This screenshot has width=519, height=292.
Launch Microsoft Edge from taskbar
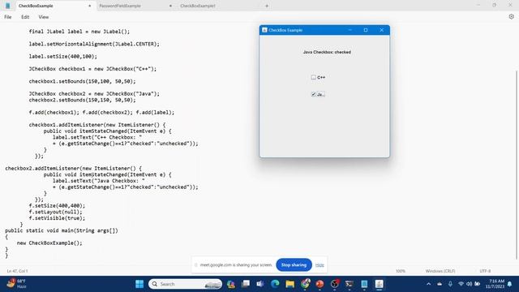click(x=275, y=284)
